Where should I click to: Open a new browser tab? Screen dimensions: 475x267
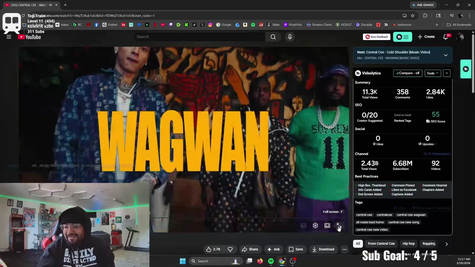(65, 5)
